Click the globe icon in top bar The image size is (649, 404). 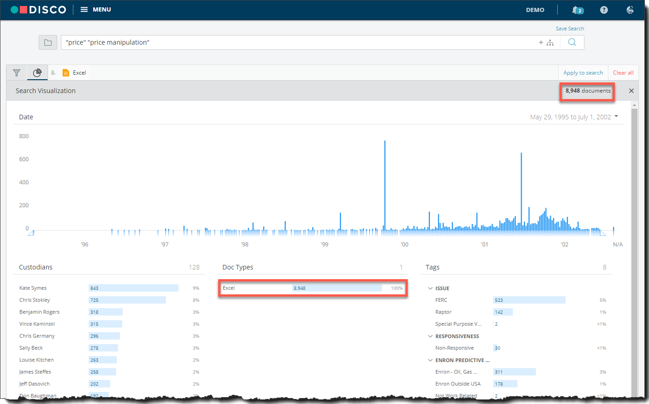coord(630,10)
